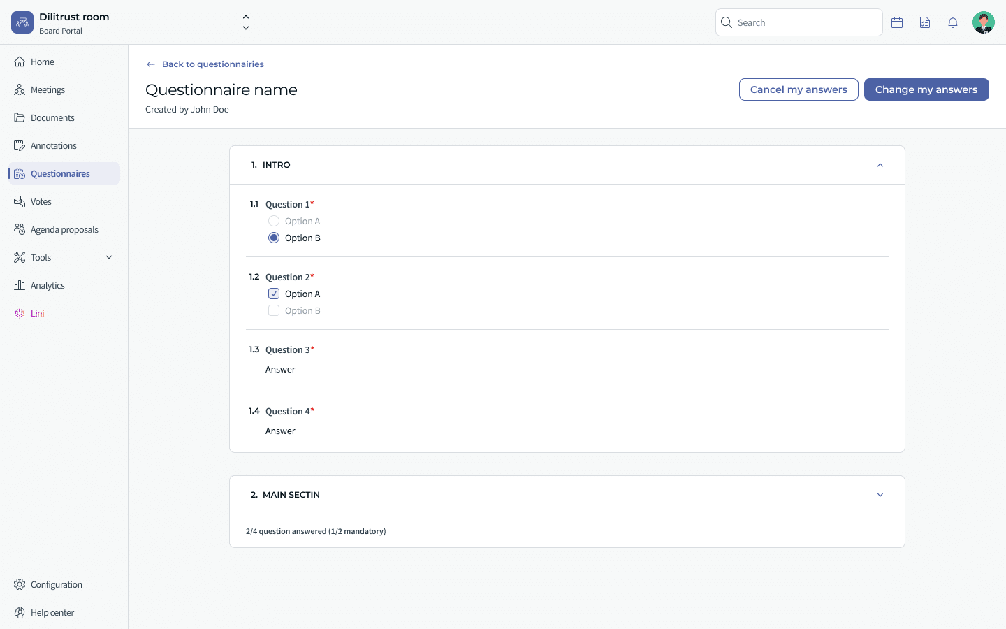This screenshot has height=629, width=1006.
Task: Expand the Tools submenu chevron
Action: pos(109,257)
